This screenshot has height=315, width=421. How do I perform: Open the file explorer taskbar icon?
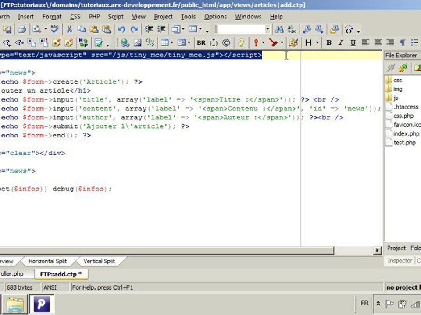(15, 304)
